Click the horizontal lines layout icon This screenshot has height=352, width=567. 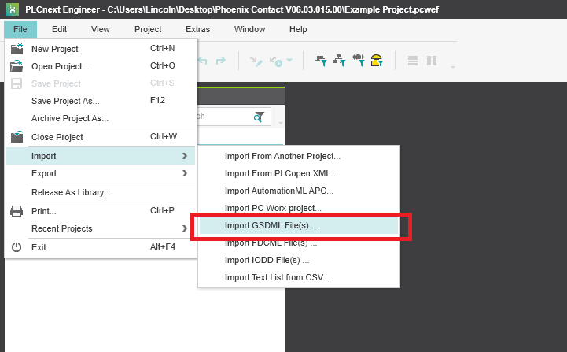tap(412, 61)
